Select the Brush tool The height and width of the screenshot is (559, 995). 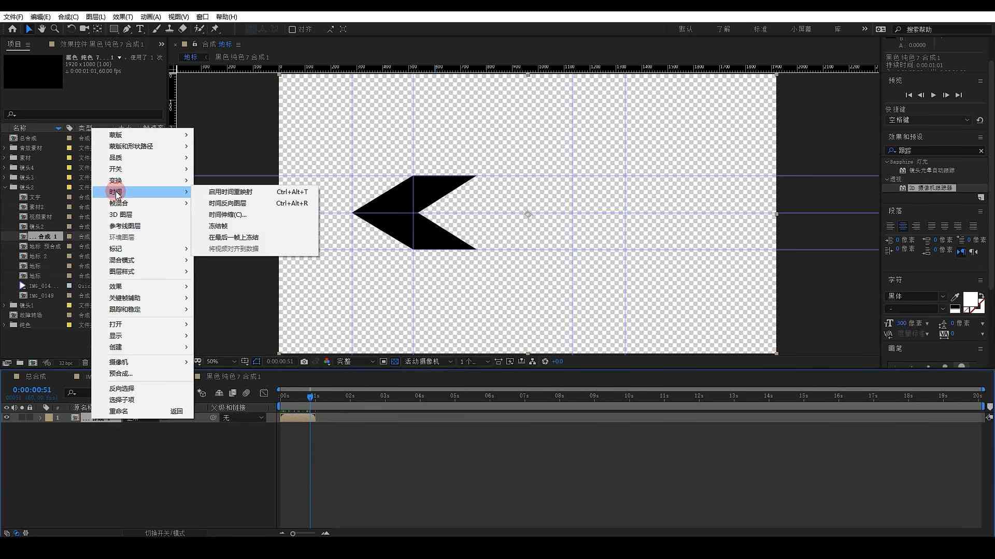point(157,29)
